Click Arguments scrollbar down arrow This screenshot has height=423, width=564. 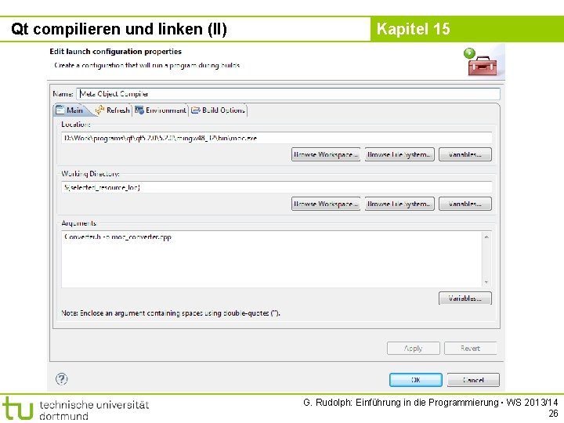coord(486,282)
